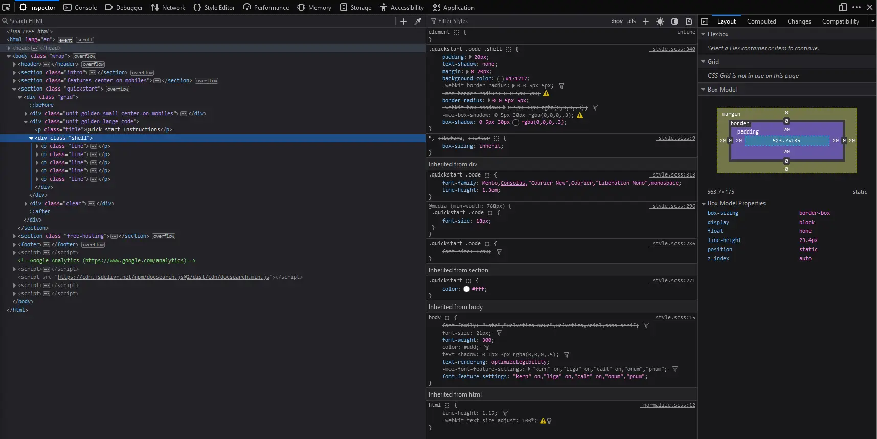Click warning icon beside -moz-box-shadow
The width and height of the screenshot is (877, 439).
tap(580, 115)
